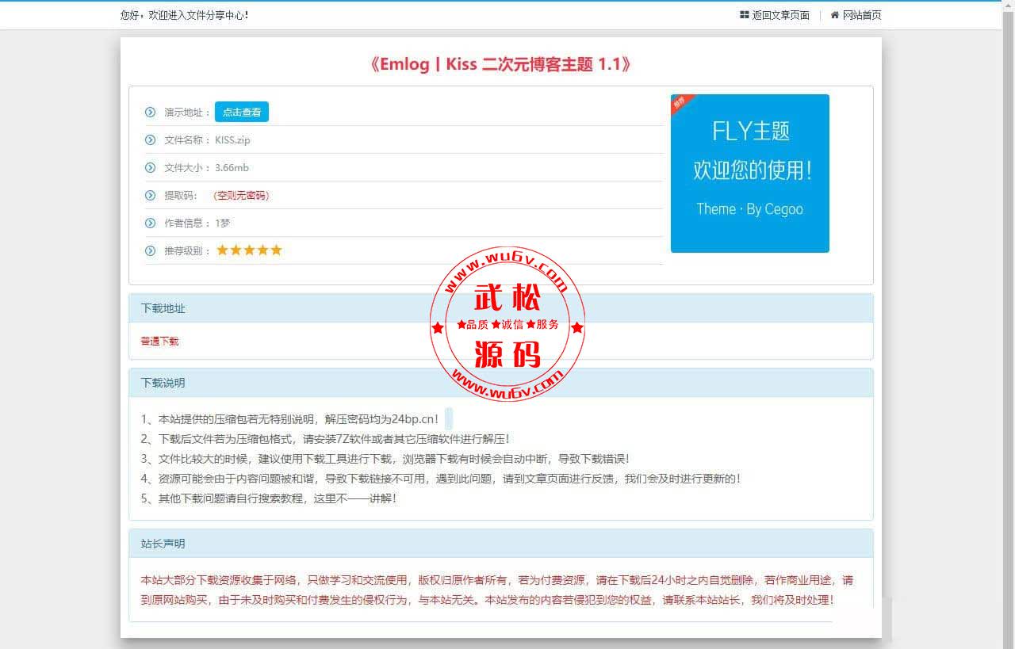Click the arrow icon beside 推荐级别
Image resolution: width=1015 pixels, height=649 pixels.
(150, 250)
